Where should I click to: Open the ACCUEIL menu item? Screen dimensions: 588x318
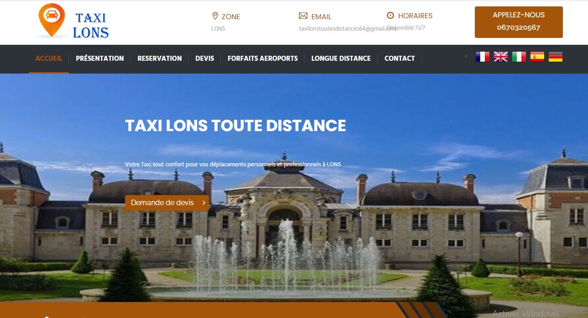tap(49, 58)
